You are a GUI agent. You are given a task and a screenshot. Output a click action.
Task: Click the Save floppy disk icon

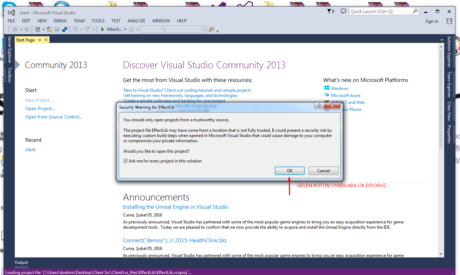(57, 29)
